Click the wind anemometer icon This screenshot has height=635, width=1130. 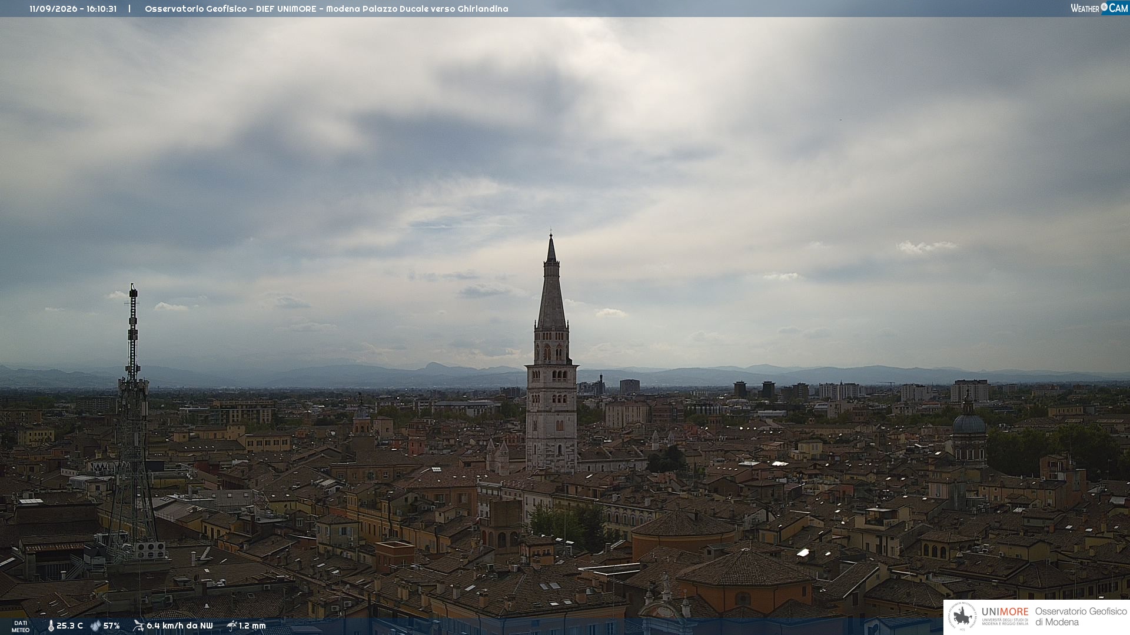[138, 626]
